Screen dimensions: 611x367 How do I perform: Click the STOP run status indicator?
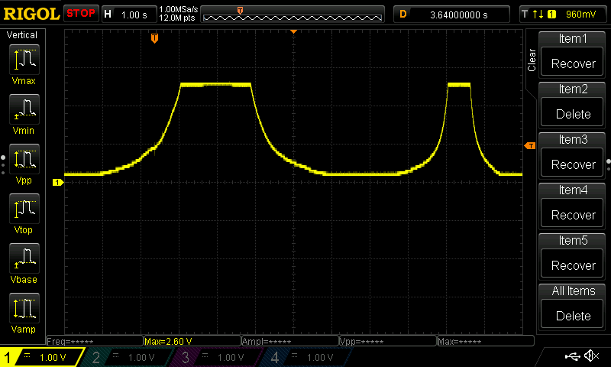[x=81, y=13]
